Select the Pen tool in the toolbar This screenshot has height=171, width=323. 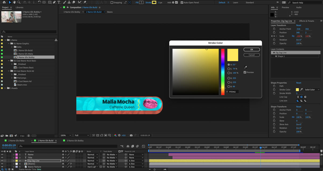tap(54, 2)
